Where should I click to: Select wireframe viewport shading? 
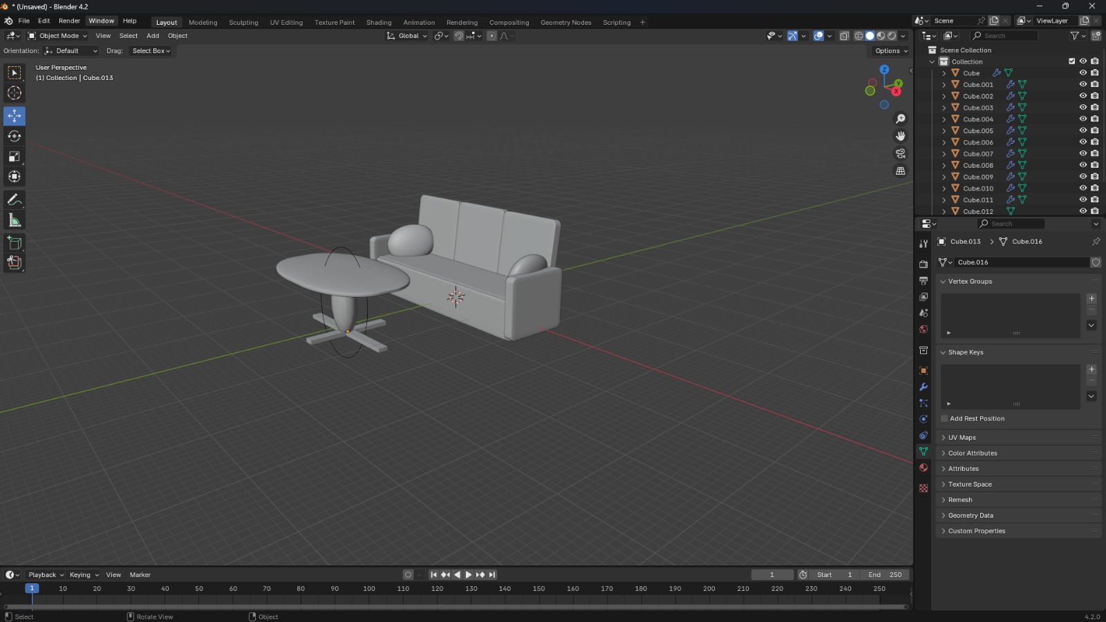tap(859, 36)
